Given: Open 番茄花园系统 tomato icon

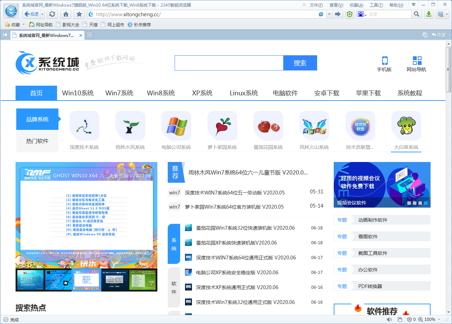Looking at the screenshot, I should tap(268, 126).
